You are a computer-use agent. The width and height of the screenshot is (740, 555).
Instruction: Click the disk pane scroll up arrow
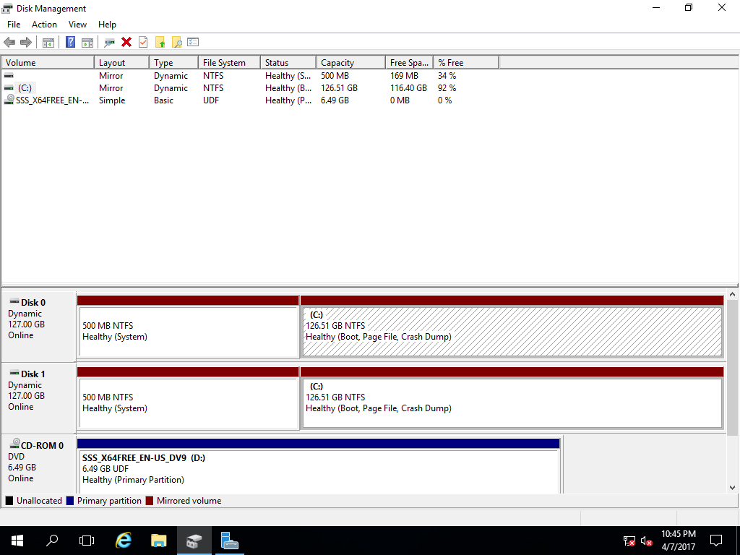tap(732, 295)
